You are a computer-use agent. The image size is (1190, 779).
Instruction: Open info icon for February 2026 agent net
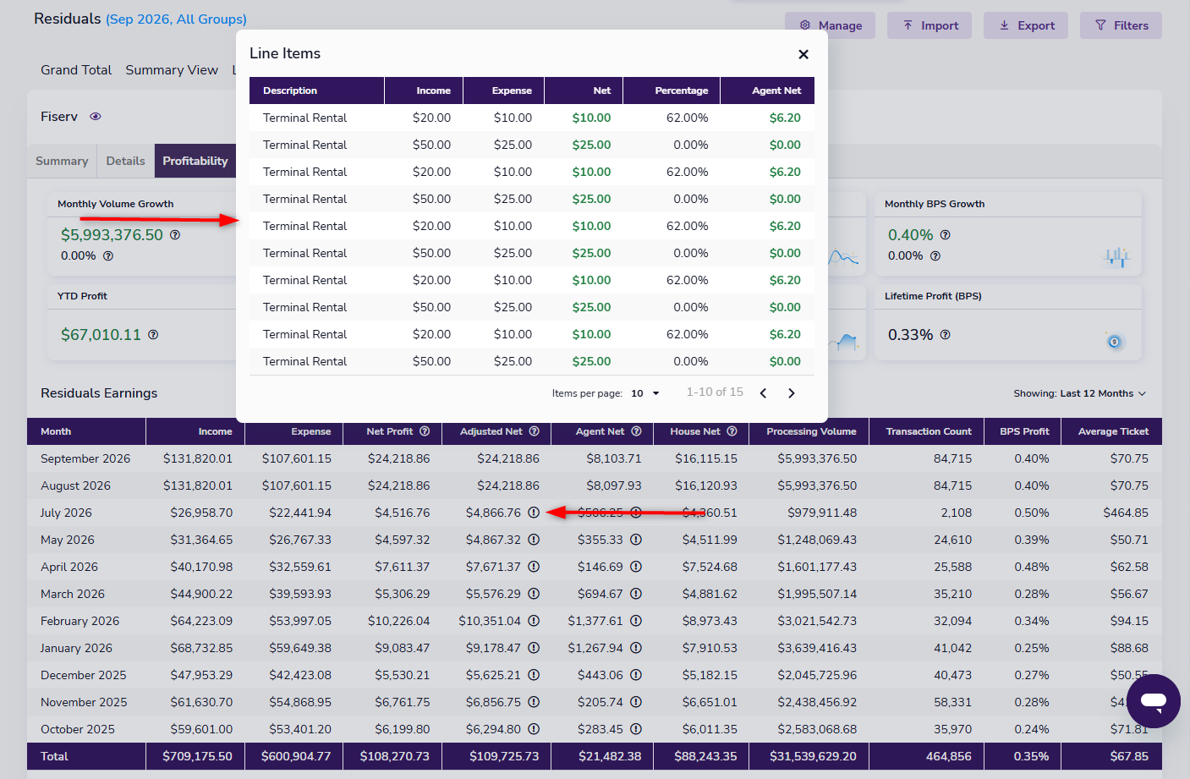coord(636,621)
